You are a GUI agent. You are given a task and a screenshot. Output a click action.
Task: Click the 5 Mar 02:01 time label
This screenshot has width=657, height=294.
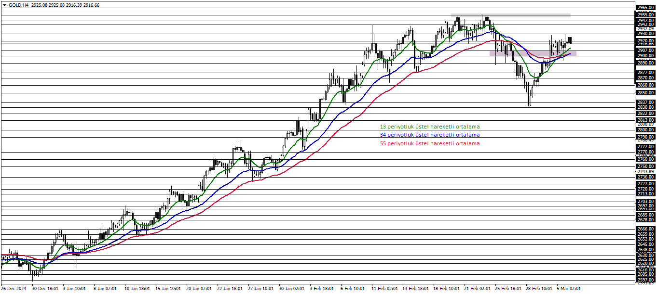[x=569, y=289]
